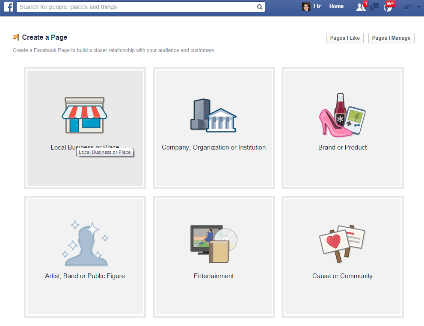Viewport: 424px width, 326px height.
Task: Select the Cause or Community signs icon
Action: tap(342, 242)
